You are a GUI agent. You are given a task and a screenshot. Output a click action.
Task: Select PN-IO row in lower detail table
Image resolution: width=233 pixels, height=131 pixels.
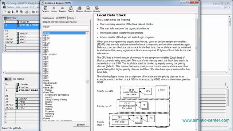pyautogui.click(x=22, y=102)
